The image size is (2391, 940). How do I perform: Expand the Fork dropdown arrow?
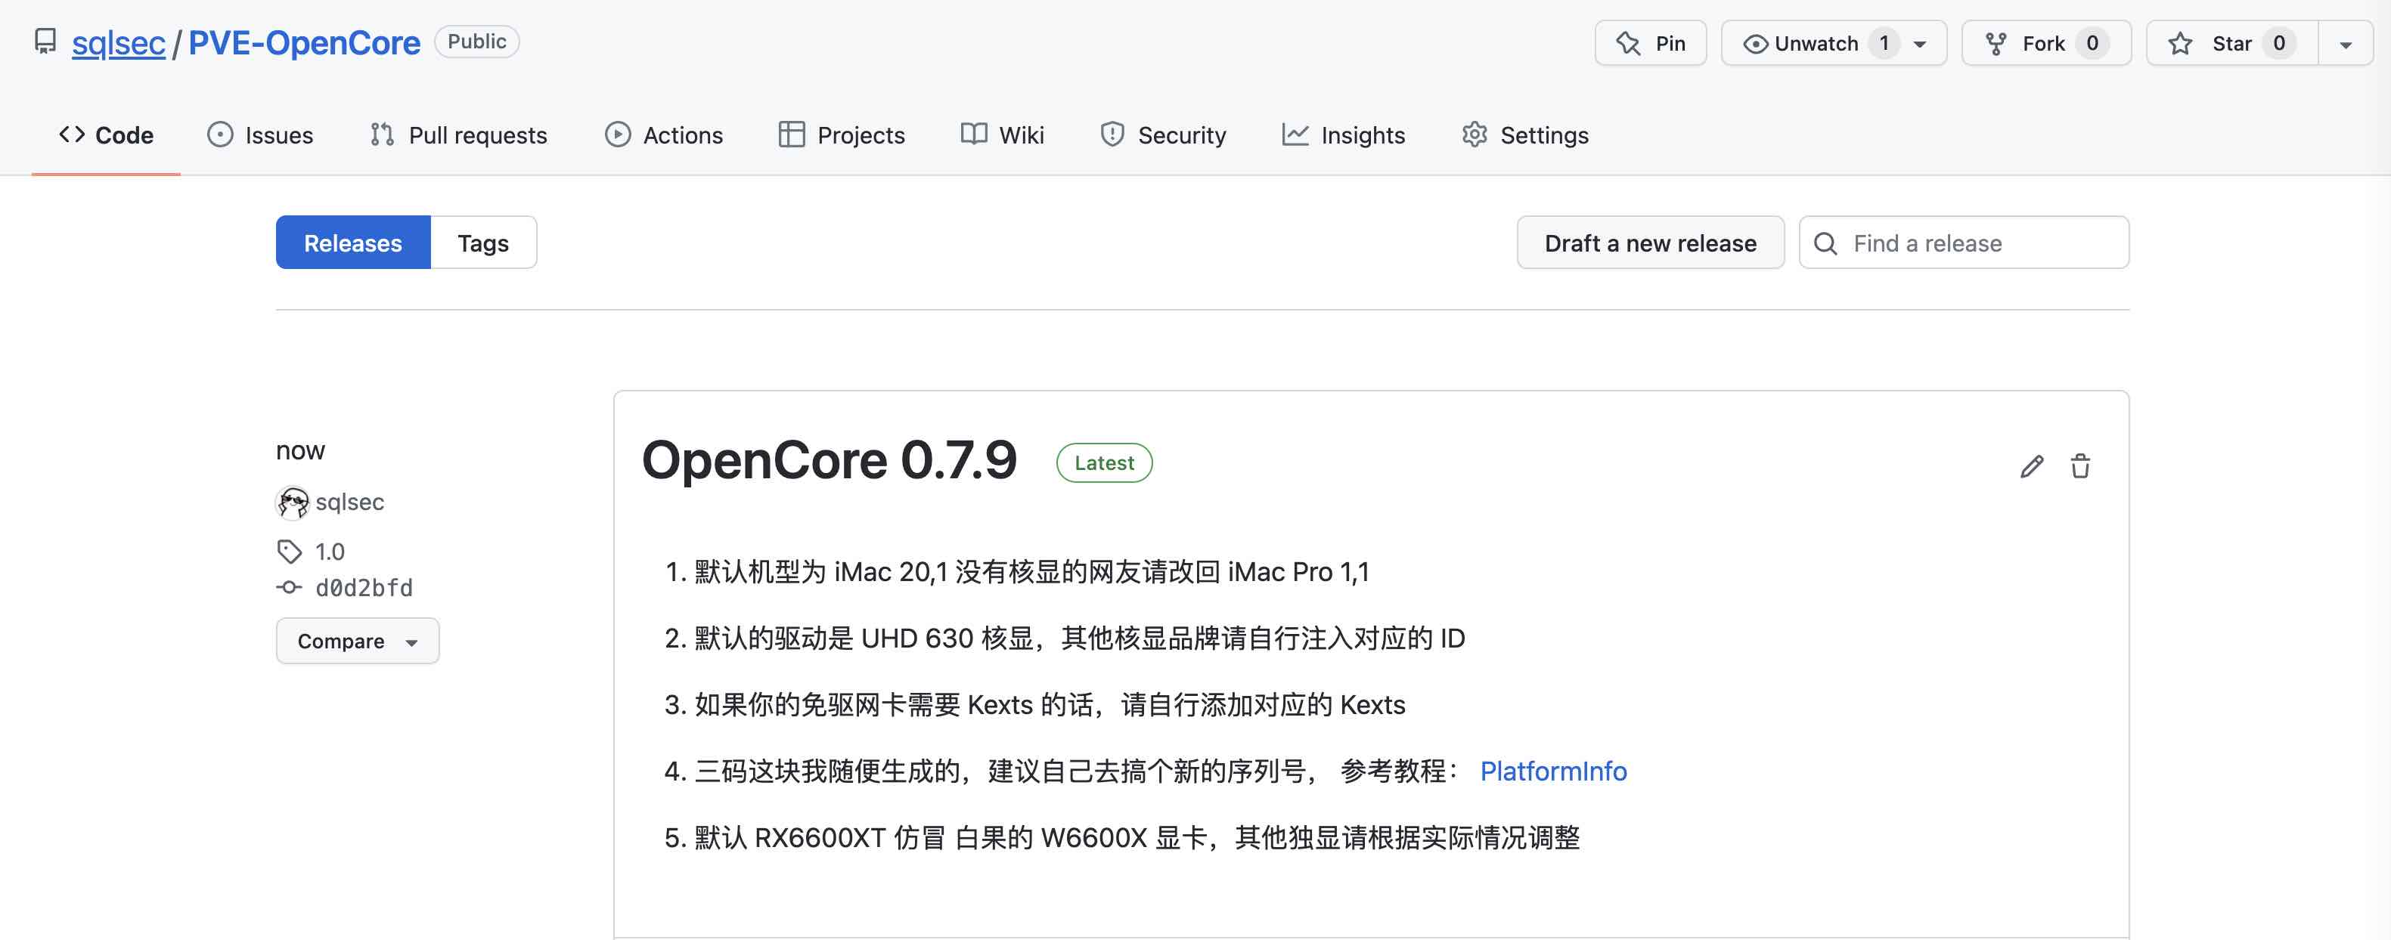2121,41
